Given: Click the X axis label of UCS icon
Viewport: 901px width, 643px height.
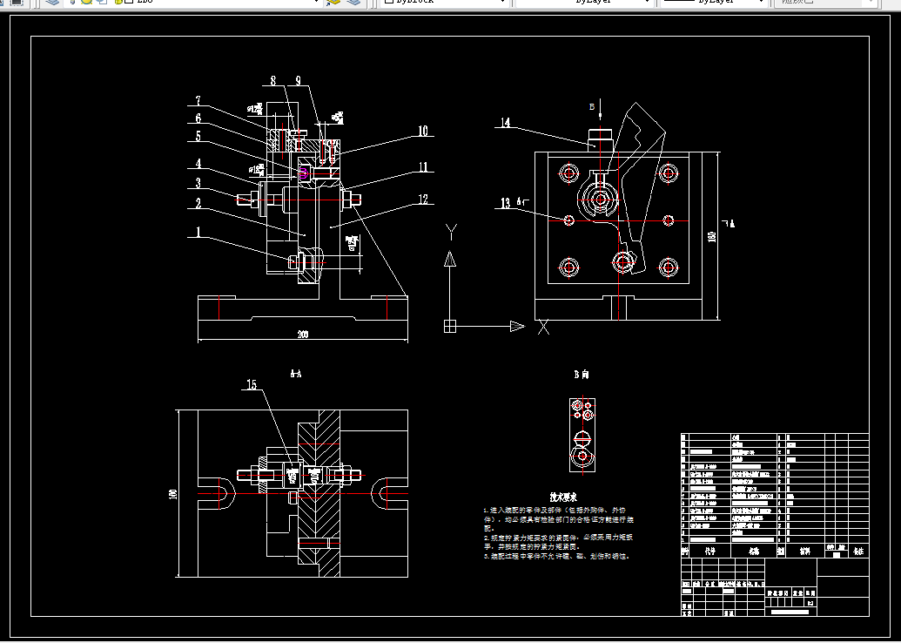Looking at the screenshot, I should coord(543,328).
